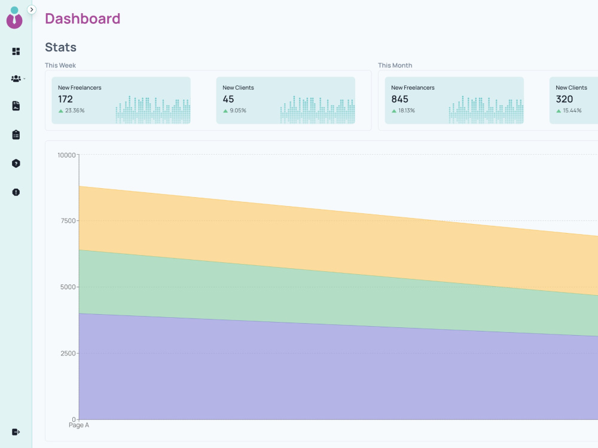
Task: Open the New Clients 45 weekly card
Action: pos(286,100)
